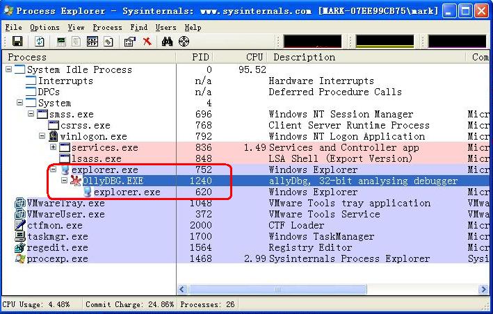Click the commit history mini graph
This screenshot has width=493, height=314.
pyautogui.click(x=385, y=42)
